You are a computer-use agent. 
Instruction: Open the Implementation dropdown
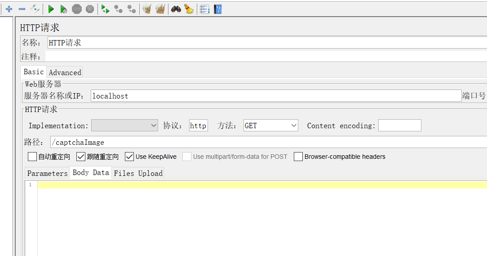pyautogui.click(x=124, y=126)
